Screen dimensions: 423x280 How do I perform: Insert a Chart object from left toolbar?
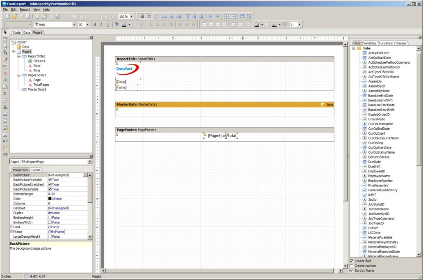[5, 107]
